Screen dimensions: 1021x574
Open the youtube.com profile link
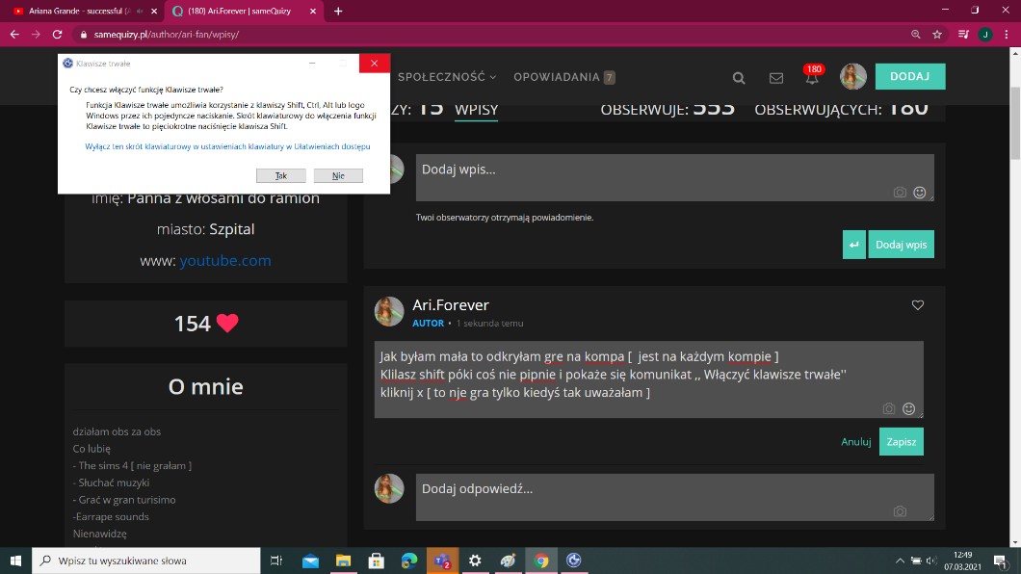224,260
